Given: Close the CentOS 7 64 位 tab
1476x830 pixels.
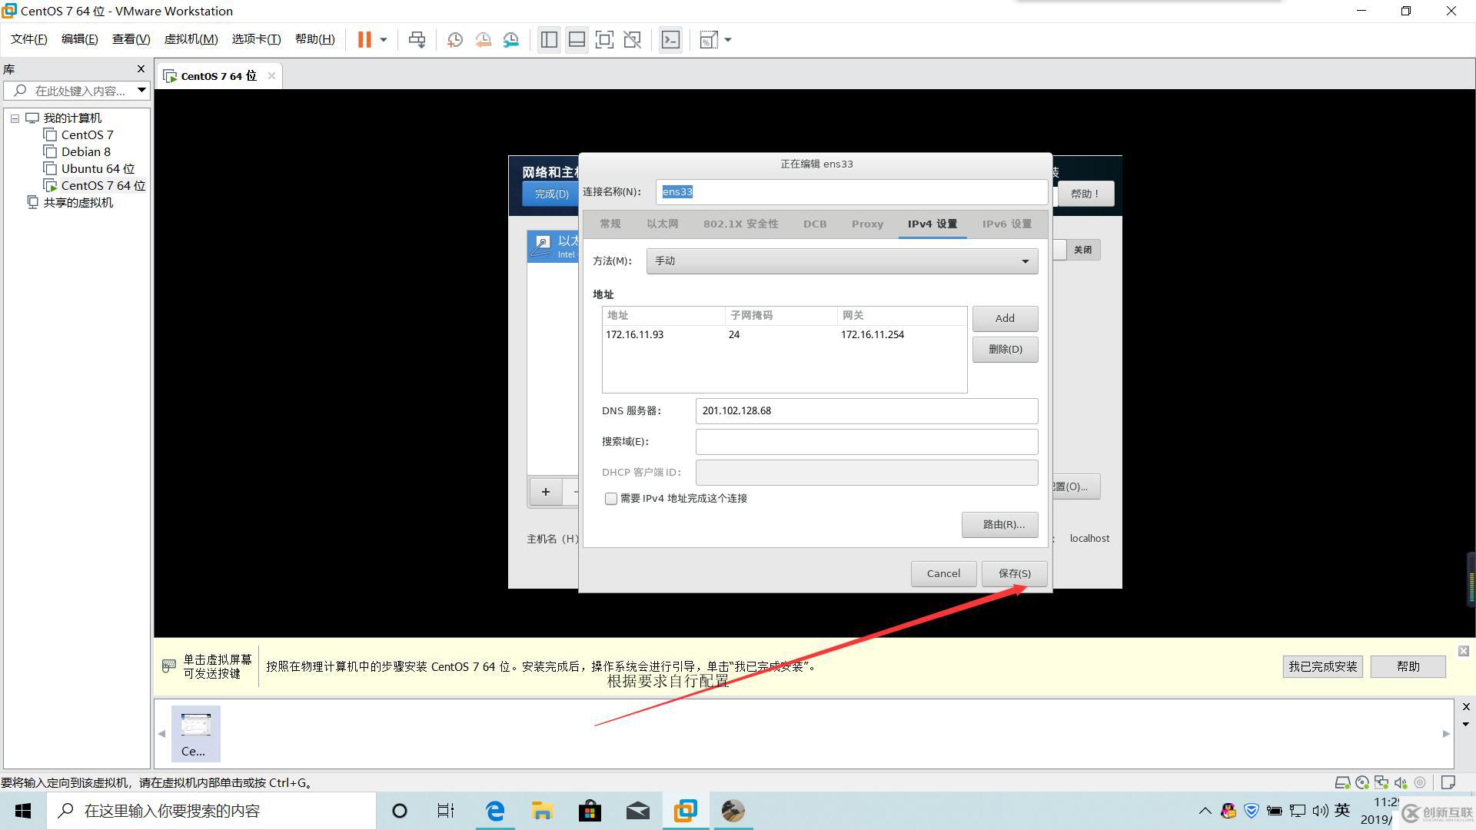Looking at the screenshot, I should pyautogui.click(x=271, y=75).
